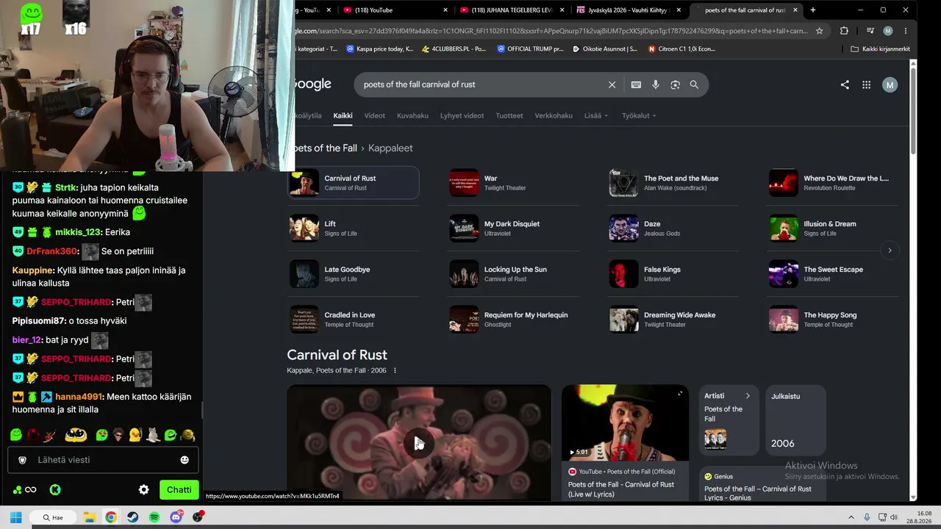This screenshot has height=529, width=941.
Task: Open the Google apps grid
Action: 866,84
